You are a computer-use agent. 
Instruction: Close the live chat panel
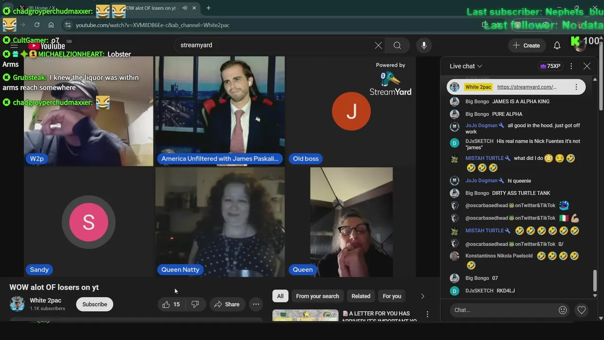587,66
